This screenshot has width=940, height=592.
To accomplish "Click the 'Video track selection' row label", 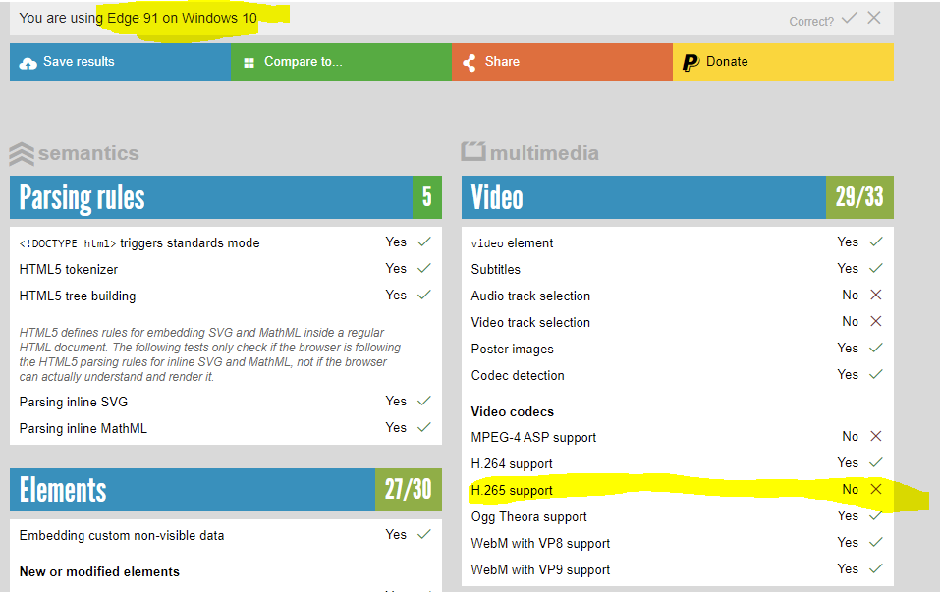I will (x=530, y=322).
